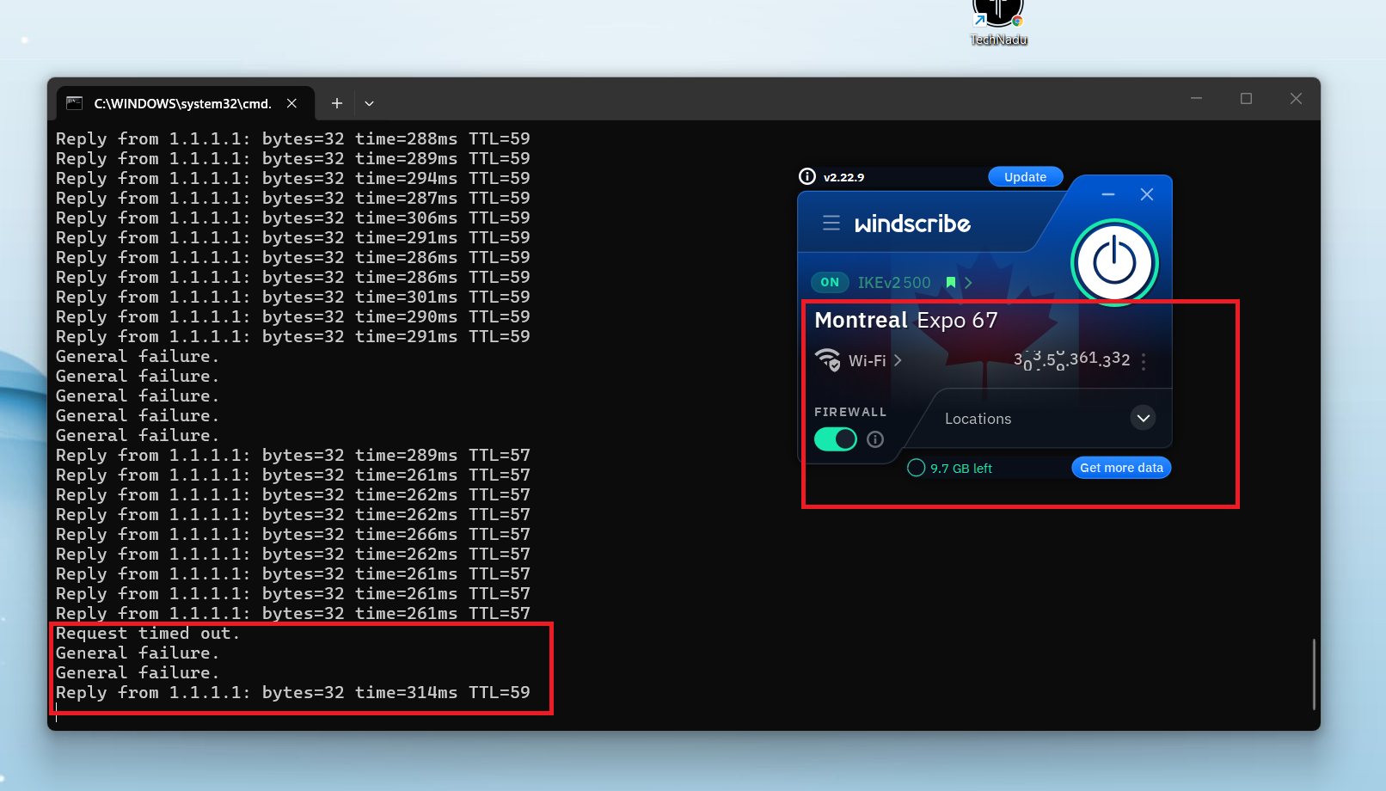Click the Locations label
The height and width of the screenshot is (791, 1386).
978,419
